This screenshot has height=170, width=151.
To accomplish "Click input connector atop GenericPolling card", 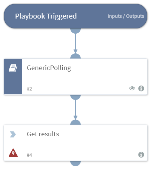I will point(75,56).
